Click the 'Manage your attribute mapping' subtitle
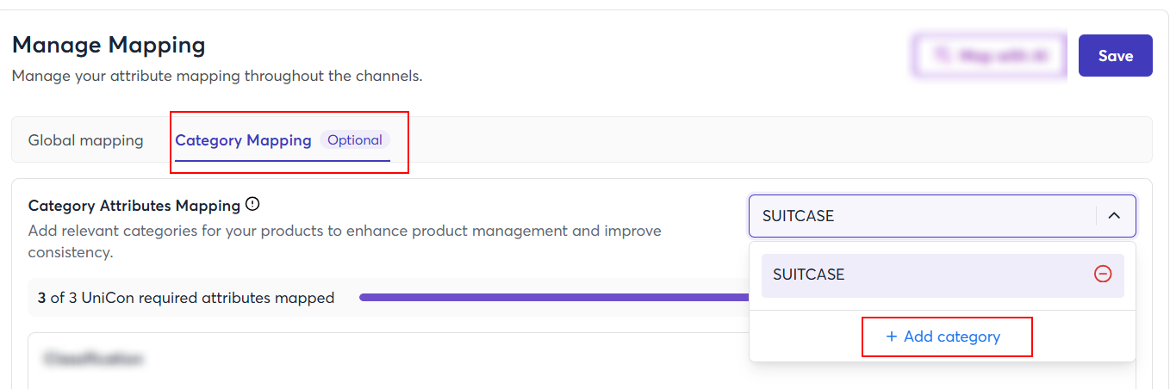 (216, 76)
